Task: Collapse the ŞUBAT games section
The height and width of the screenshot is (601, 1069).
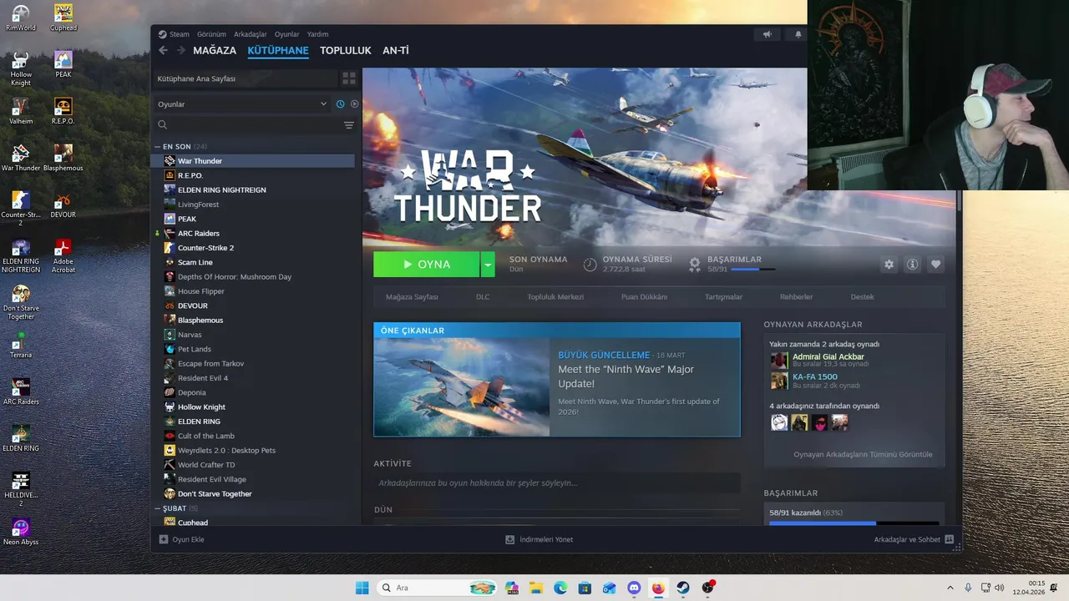Action: pos(157,508)
